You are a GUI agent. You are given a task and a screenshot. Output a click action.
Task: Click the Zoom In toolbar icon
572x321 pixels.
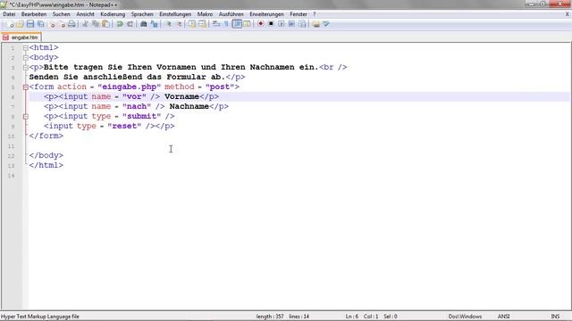click(x=168, y=24)
